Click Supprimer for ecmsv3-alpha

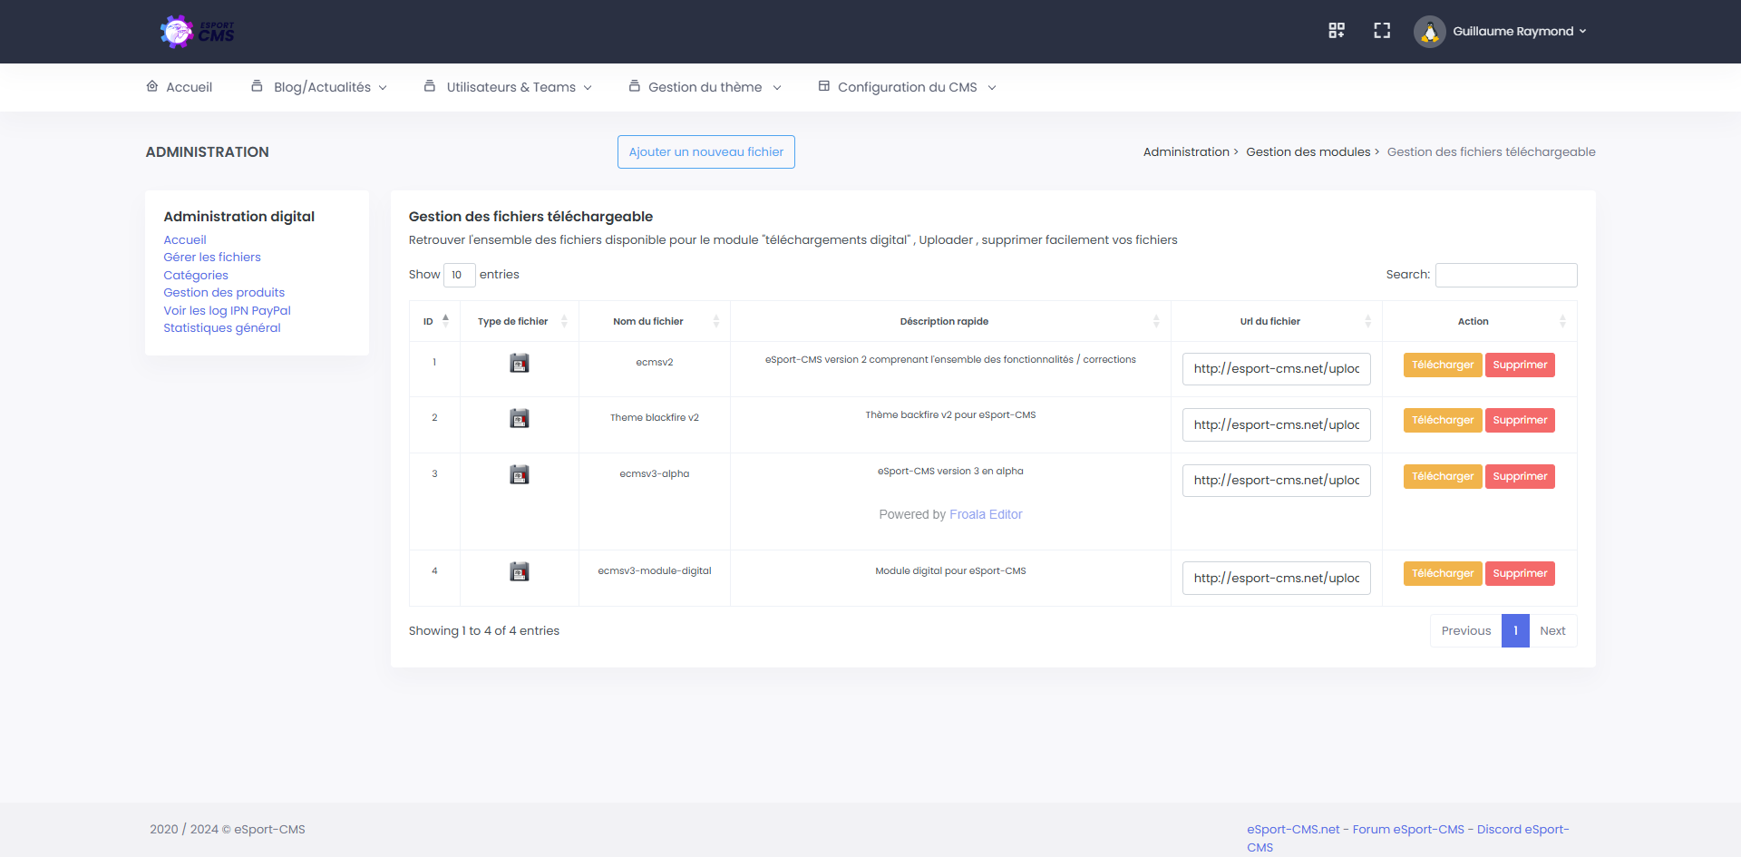click(1520, 476)
